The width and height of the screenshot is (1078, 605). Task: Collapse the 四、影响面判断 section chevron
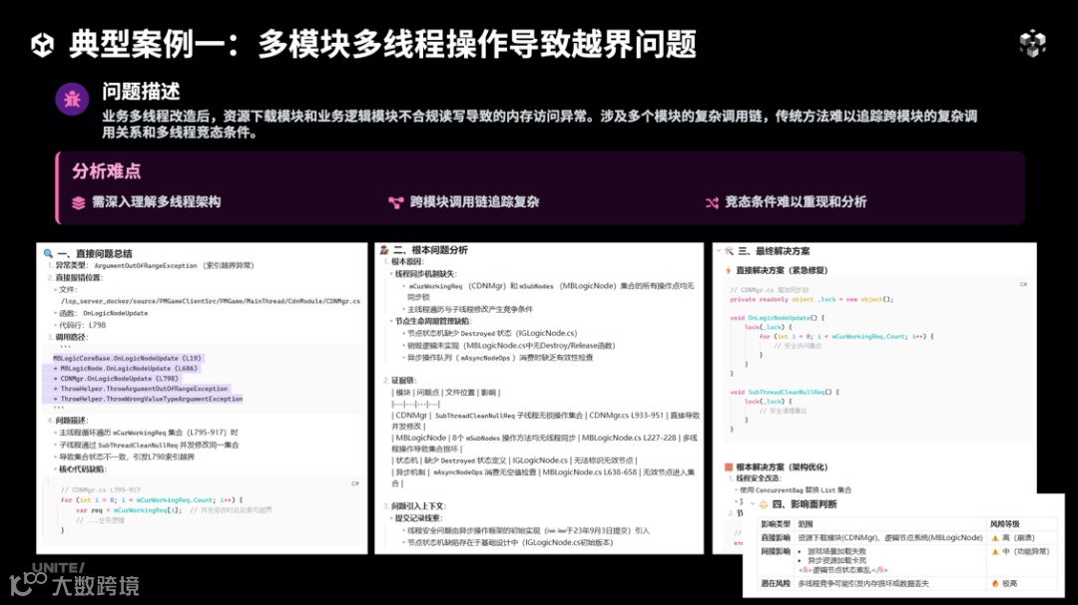pyautogui.click(x=753, y=504)
